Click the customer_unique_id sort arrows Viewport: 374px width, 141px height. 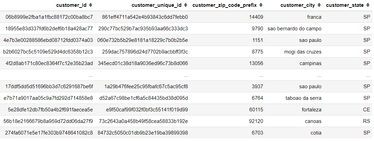pyautogui.click(x=185, y=5)
